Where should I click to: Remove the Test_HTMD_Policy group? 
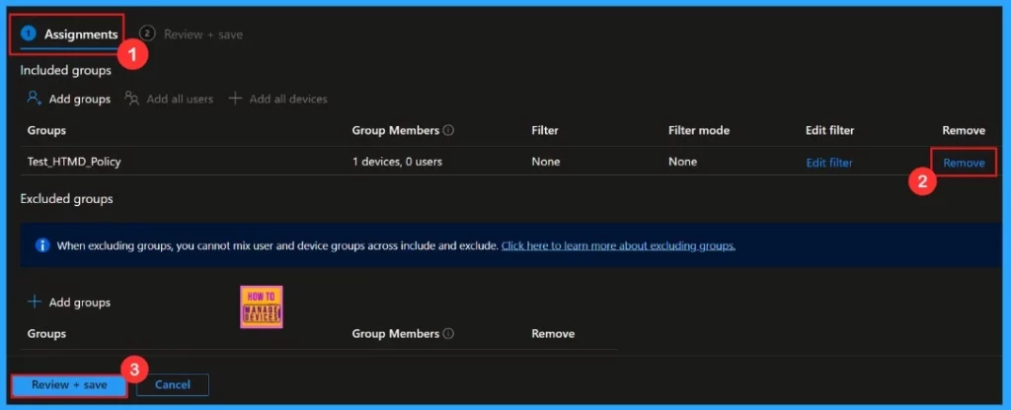tap(964, 163)
